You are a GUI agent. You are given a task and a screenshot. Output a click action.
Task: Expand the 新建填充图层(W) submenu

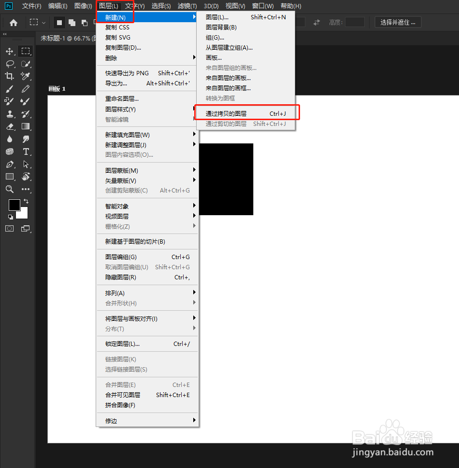pyautogui.click(x=146, y=135)
